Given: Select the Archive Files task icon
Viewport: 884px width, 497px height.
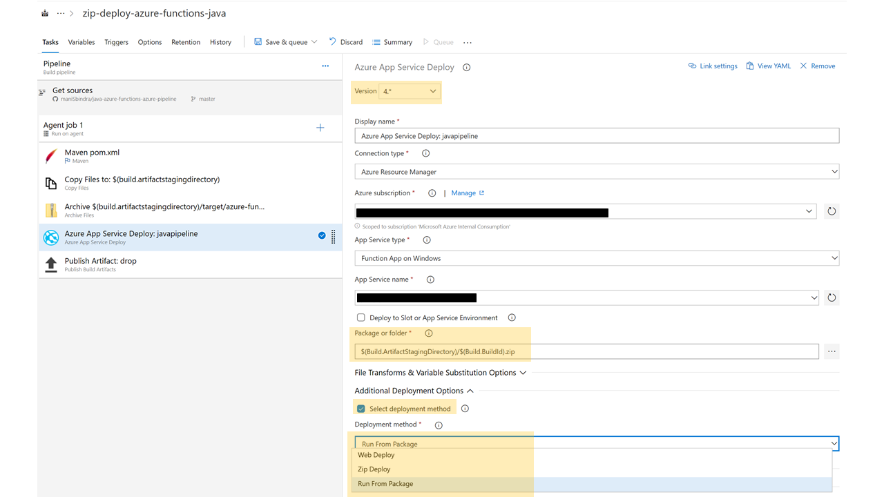Looking at the screenshot, I should 50,209.
